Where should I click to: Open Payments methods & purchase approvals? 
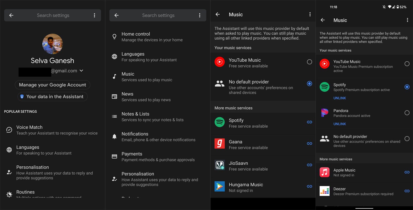(158, 156)
